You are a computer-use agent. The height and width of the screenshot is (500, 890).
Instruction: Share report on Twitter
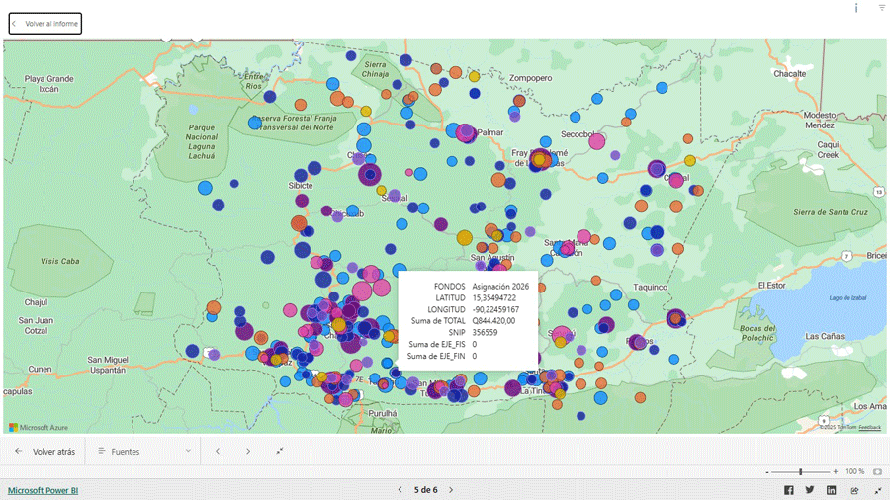click(810, 490)
